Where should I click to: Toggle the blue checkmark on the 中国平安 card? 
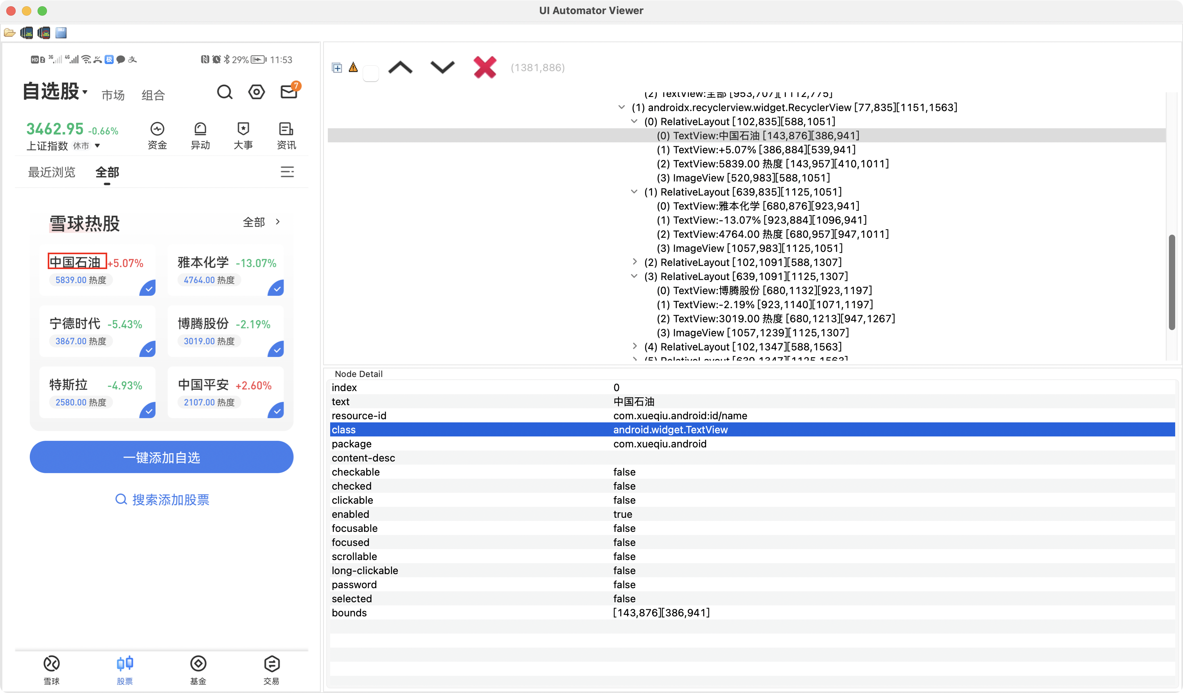coord(276,411)
